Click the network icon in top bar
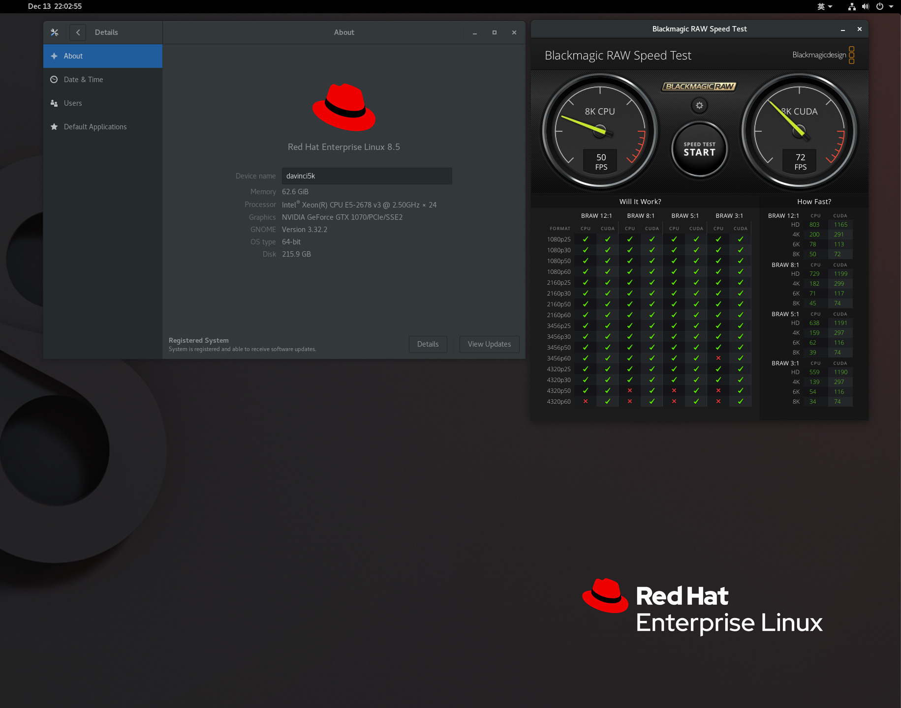The image size is (901, 708). pyautogui.click(x=852, y=6)
